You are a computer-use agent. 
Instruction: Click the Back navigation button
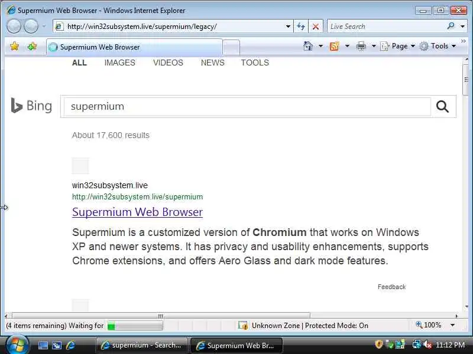pos(14,26)
